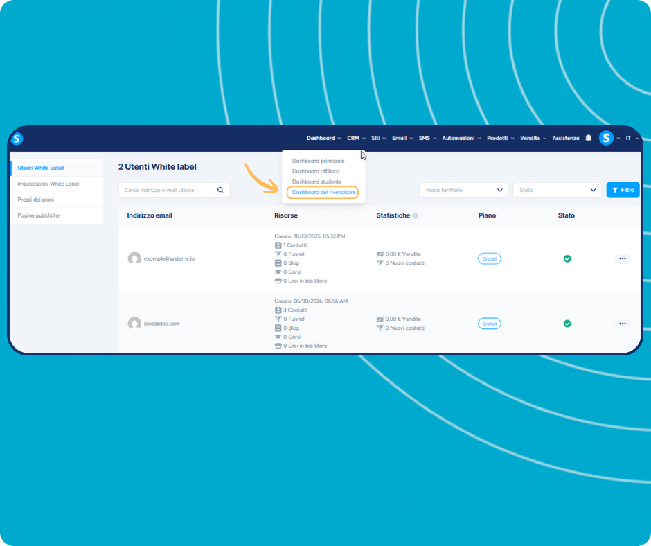Click the store icon in example@systeme.io row
This screenshot has height=546, width=651.
tap(278, 281)
